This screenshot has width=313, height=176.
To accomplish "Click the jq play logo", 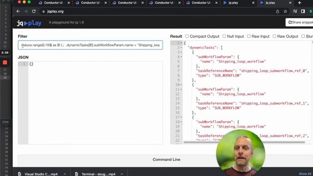I will click(x=29, y=23).
